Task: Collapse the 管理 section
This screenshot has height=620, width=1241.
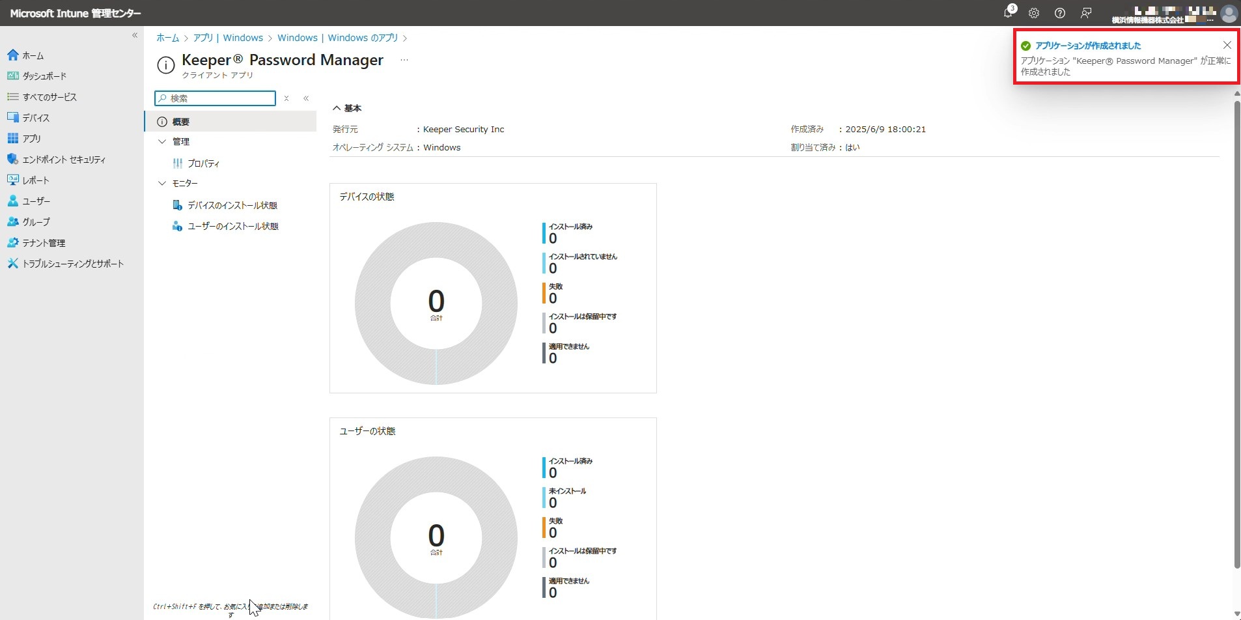Action: point(163,141)
